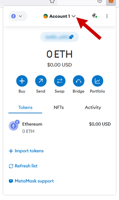Screen dimensions: 119x200
Task: Select the Tokens tab
Action: tap(25, 107)
